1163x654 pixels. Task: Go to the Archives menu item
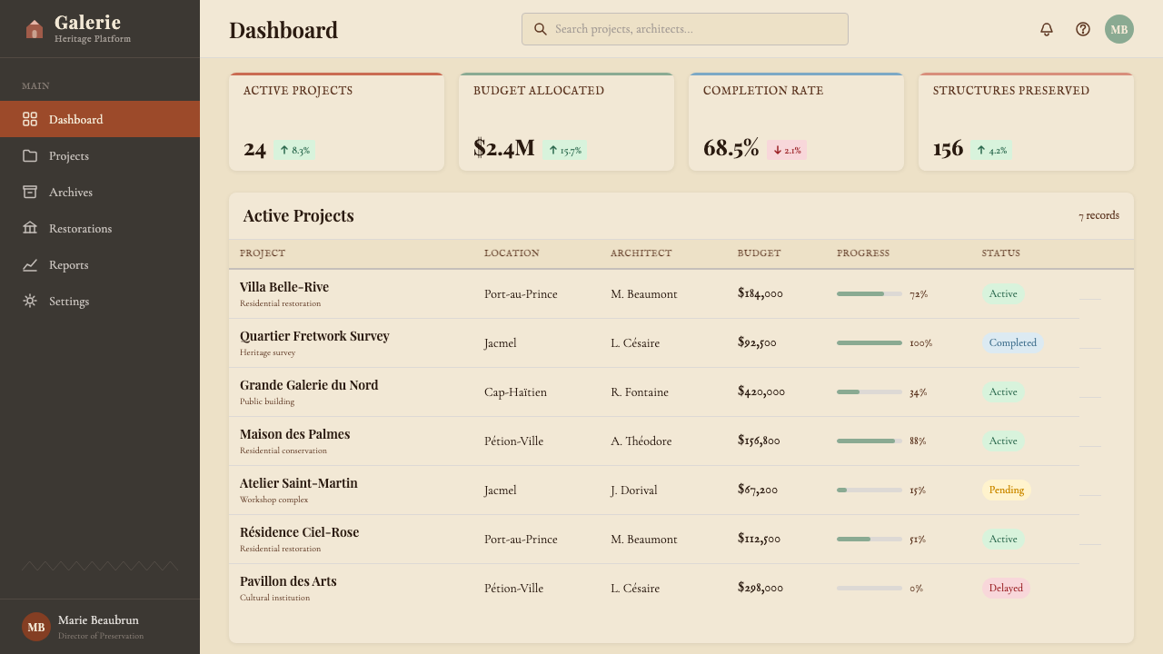pyautogui.click(x=100, y=192)
